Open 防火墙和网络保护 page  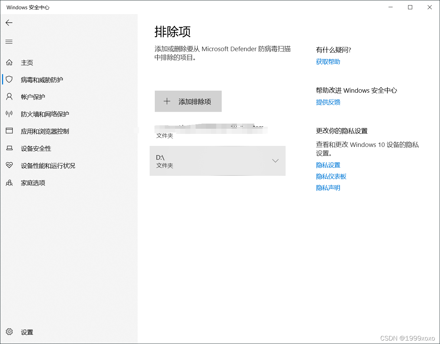coord(69,114)
